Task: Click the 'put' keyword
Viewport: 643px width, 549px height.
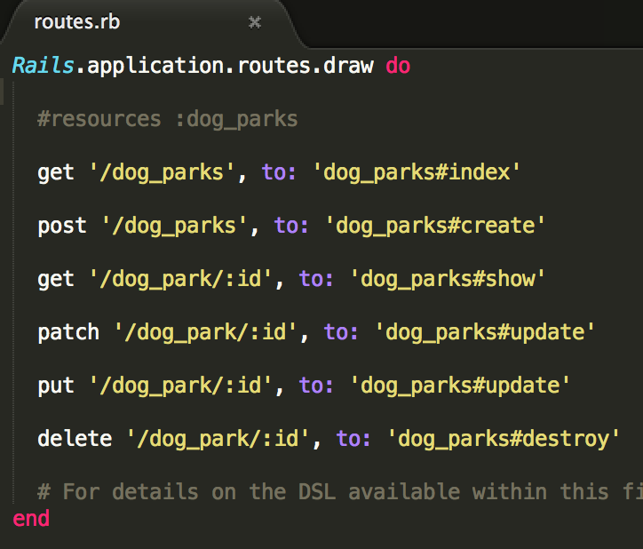Action: click(56, 386)
